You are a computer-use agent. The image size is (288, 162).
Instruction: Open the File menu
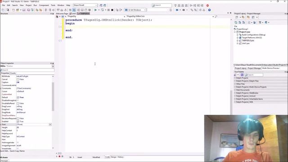coord(3,5)
